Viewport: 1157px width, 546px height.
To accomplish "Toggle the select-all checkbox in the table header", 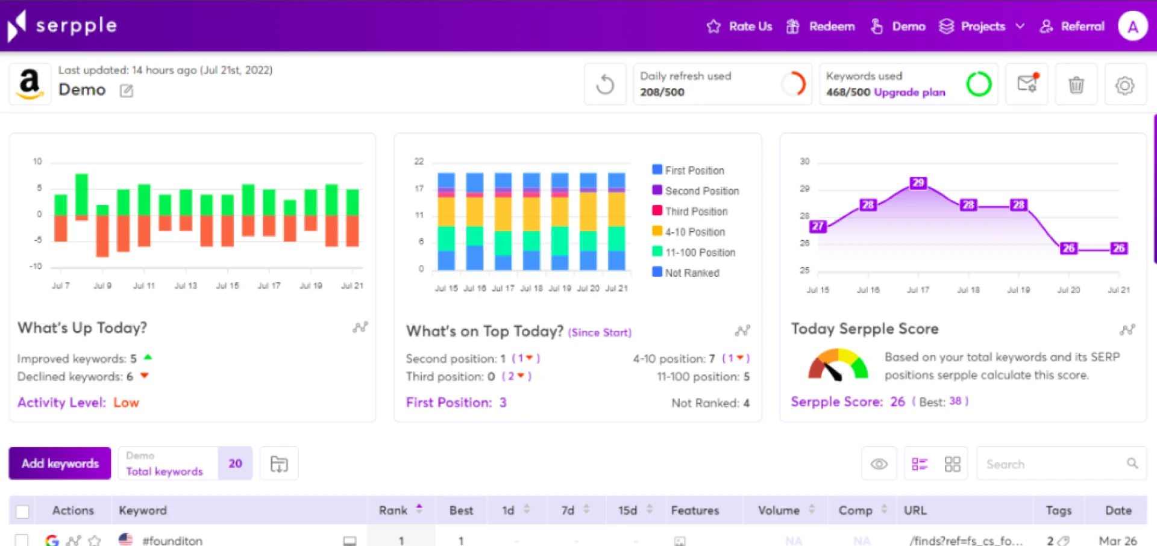I will (x=22, y=510).
